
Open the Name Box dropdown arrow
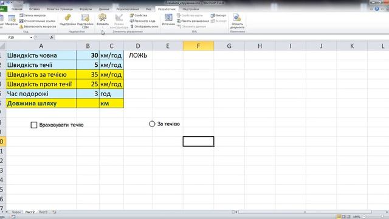pyautogui.click(x=31, y=38)
